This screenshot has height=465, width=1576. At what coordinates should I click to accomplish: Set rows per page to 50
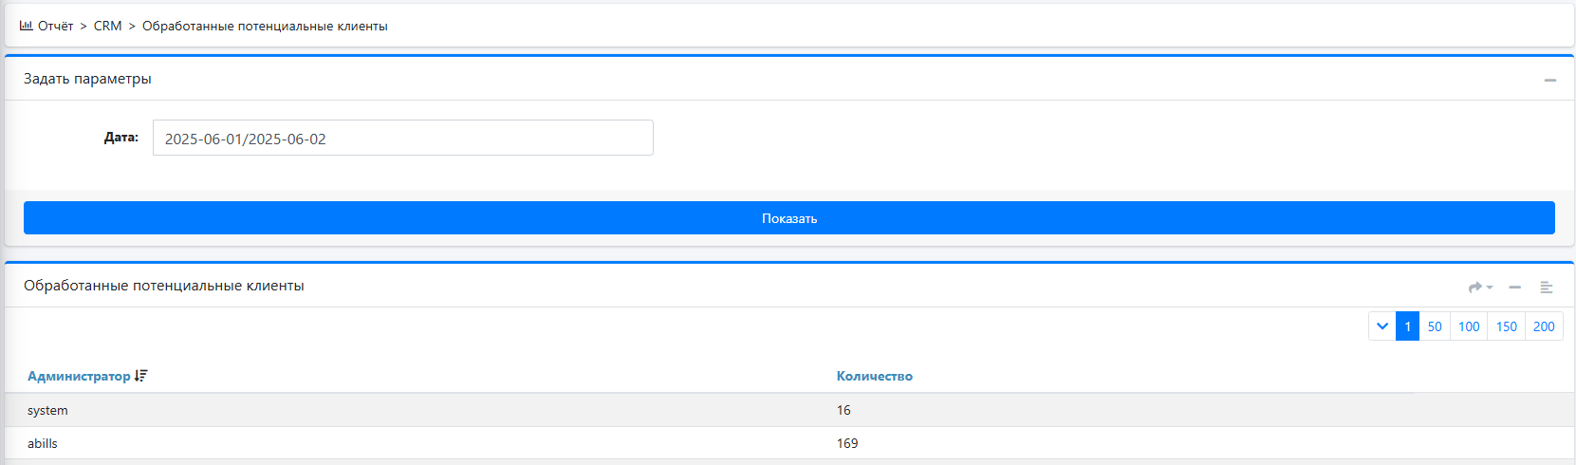pos(1435,326)
